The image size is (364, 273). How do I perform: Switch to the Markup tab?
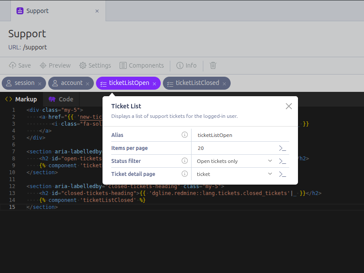(x=21, y=99)
